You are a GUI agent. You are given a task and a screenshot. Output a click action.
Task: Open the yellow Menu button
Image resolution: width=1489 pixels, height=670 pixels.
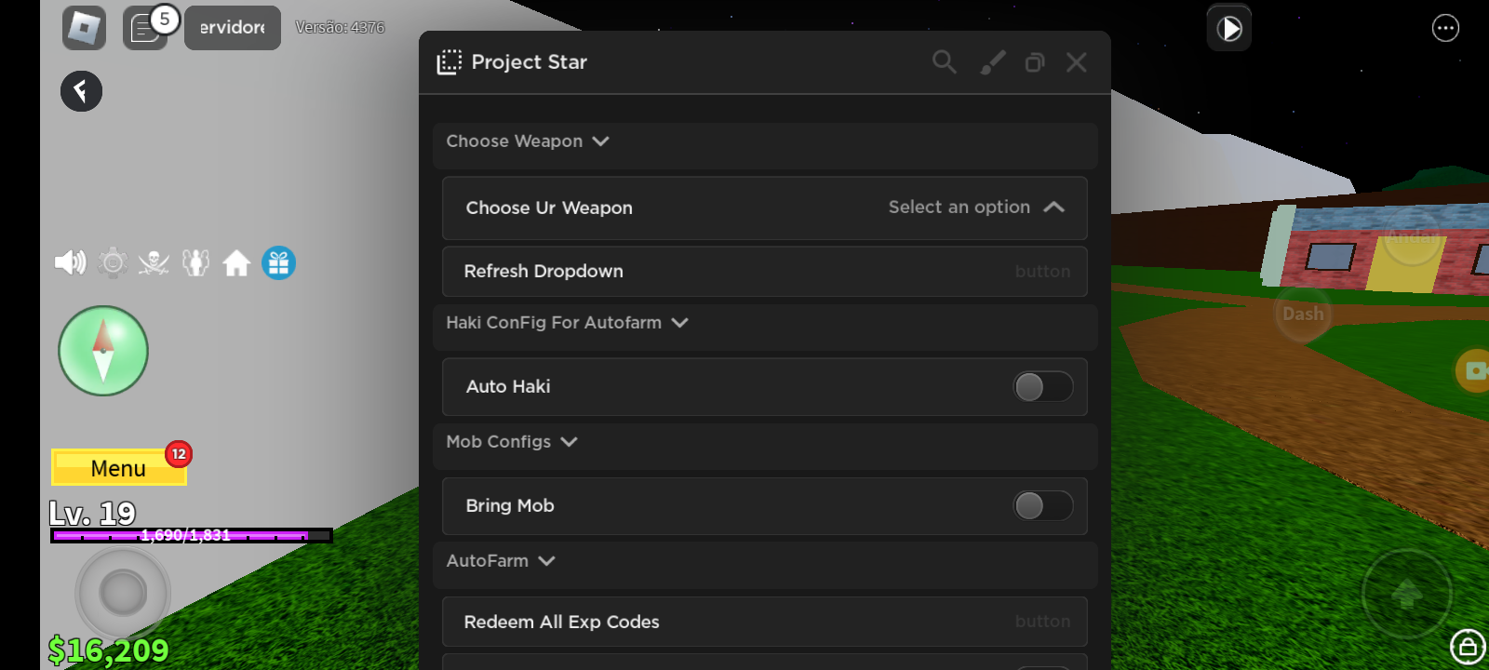pyautogui.click(x=118, y=468)
